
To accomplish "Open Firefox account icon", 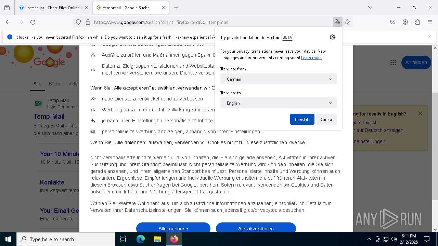I will (405, 22).
